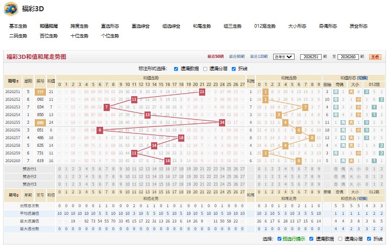The image size is (387, 245).
Task: Toggle 折线 checkbox in bottom 选择 row
Action: tap(369, 238)
